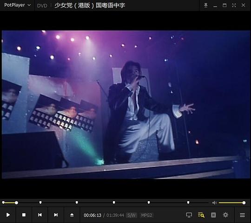The width and height of the screenshot is (251, 223).
Task: Open settings via the gear icon
Action: coord(225,215)
